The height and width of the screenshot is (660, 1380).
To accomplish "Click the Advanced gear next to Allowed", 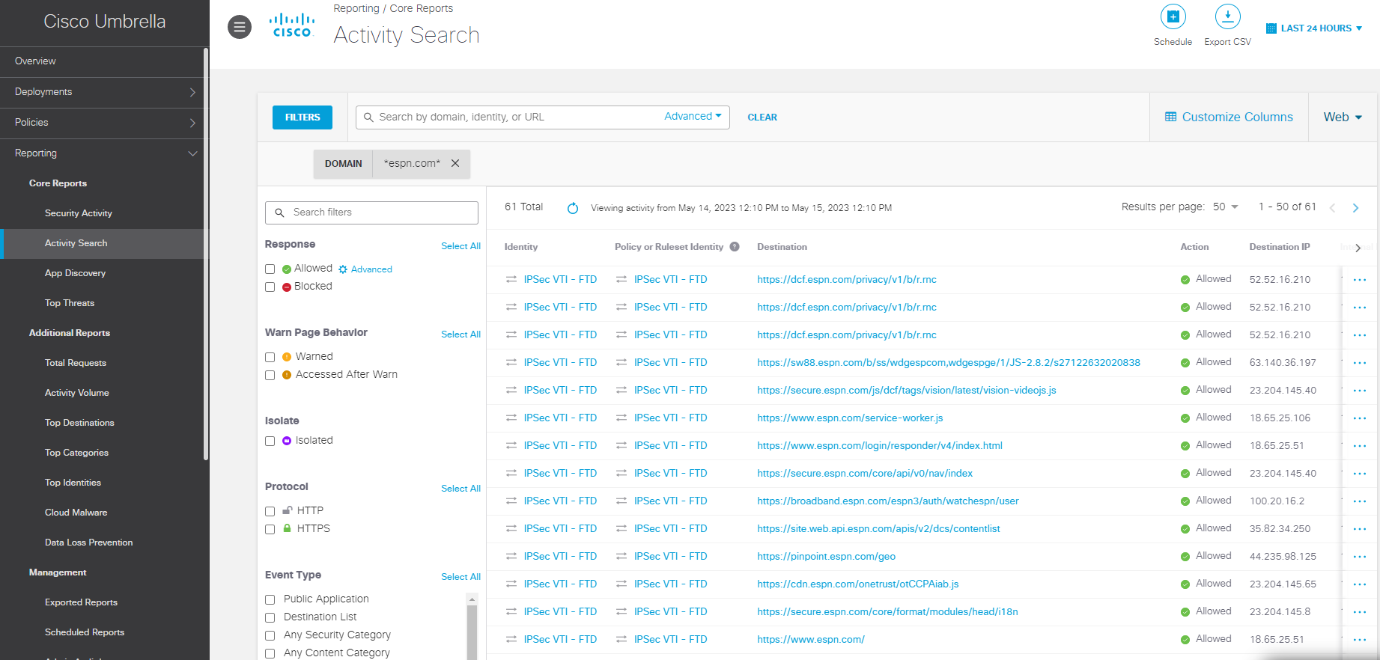I will (343, 269).
